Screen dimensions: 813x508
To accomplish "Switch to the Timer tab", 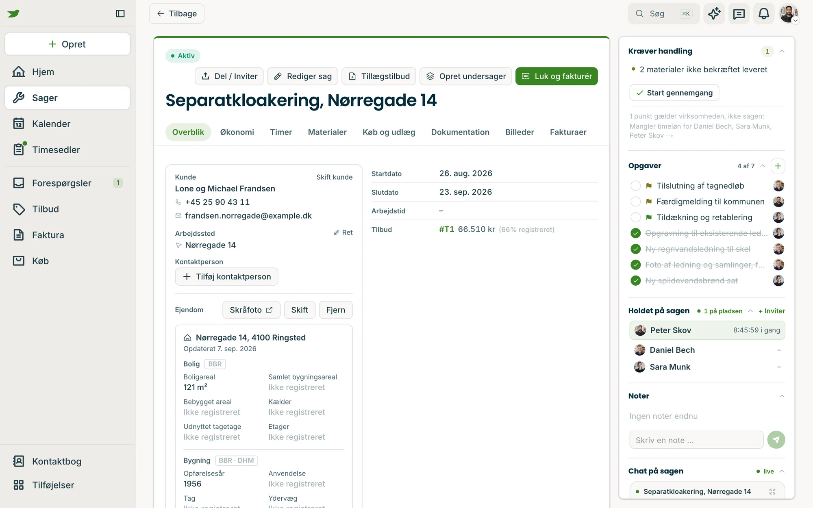I will tap(281, 132).
